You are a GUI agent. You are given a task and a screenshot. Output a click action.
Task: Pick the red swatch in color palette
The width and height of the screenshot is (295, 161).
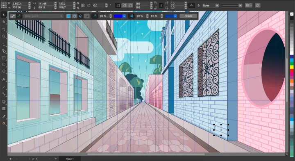292,71
